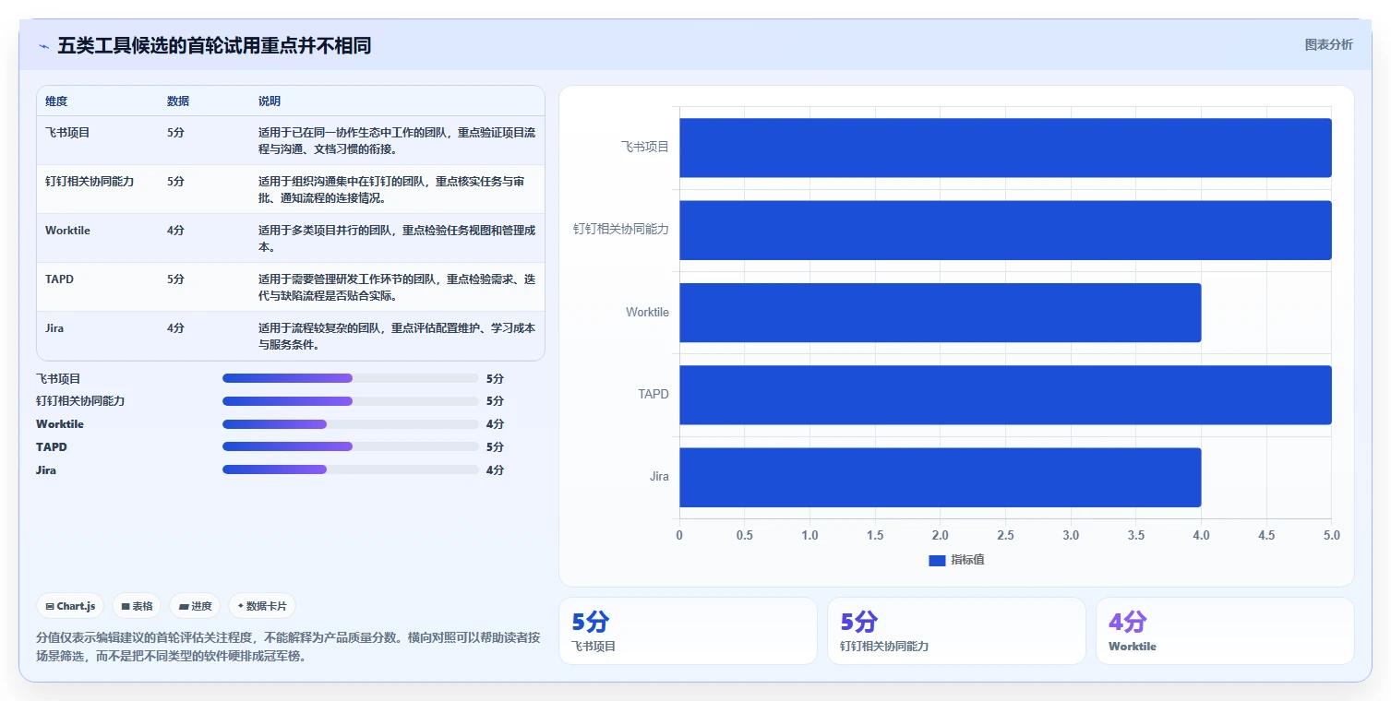Click the 数据 column header
1391x701 pixels.
click(x=178, y=101)
